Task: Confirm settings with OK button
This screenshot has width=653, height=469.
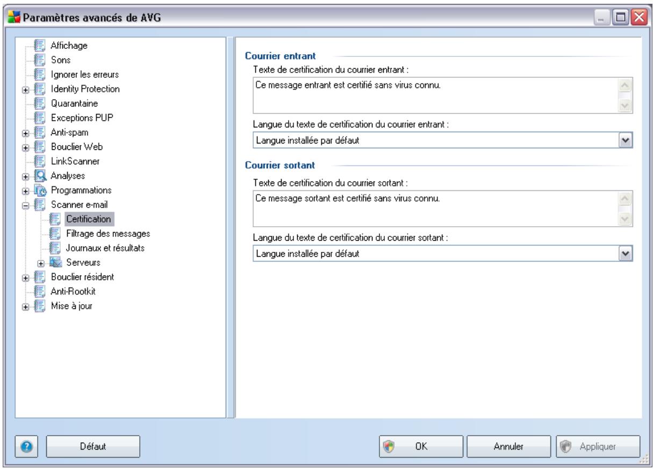Action: pos(420,446)
